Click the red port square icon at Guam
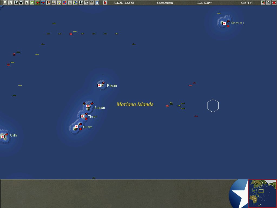 pyautogui.click(x=81, y=129)
